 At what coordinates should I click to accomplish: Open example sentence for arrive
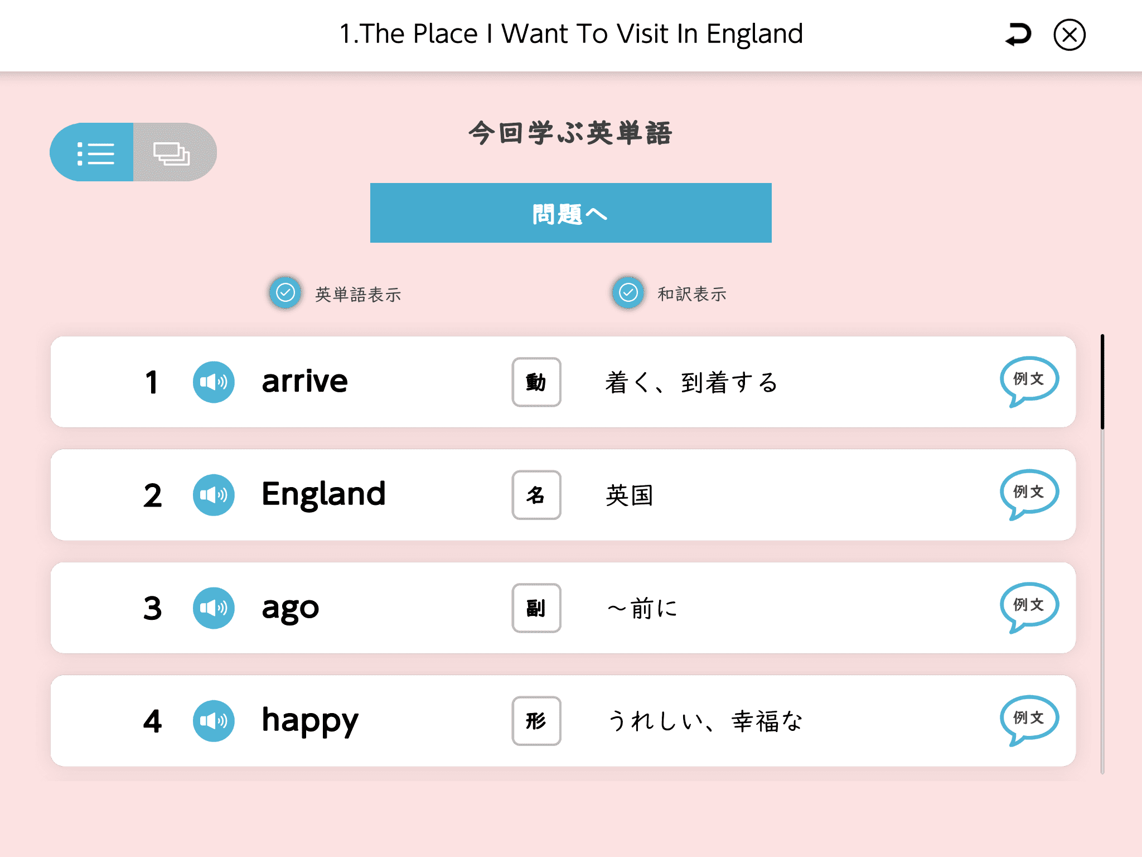[x=1028, y=380]
